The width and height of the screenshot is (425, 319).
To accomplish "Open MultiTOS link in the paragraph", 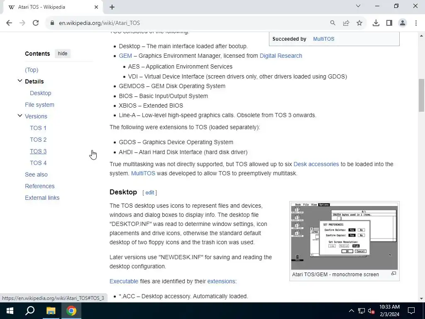I will pyautogui.click(x=143, y=173).
